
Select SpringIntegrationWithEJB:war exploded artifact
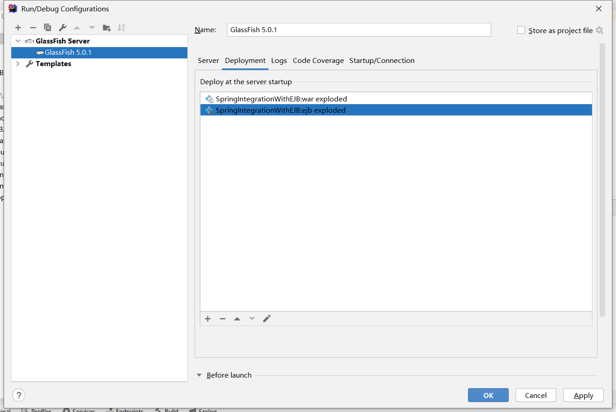pyautogui.click(x=396, y=99)
